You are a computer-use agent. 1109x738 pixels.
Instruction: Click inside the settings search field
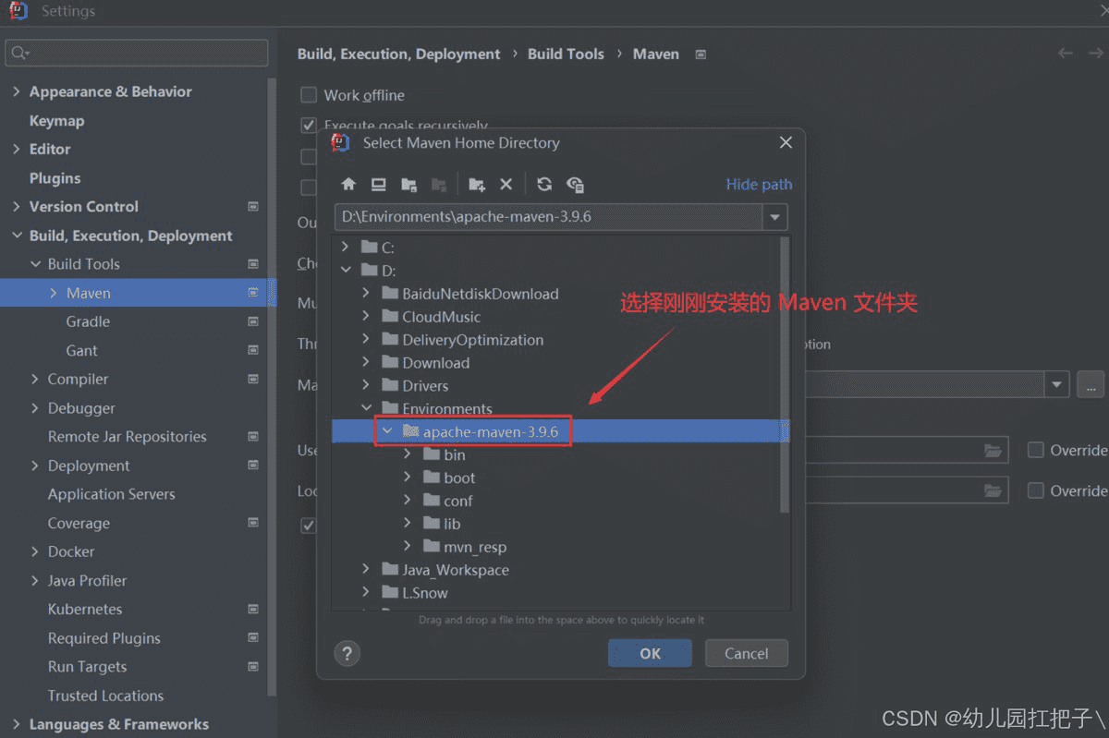coord(137,54)
